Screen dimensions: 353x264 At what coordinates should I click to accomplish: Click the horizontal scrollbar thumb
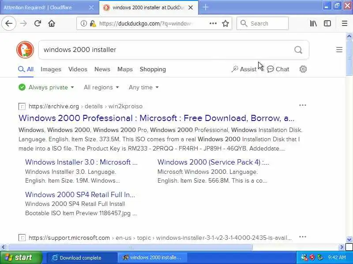click(x=130, y=247)
